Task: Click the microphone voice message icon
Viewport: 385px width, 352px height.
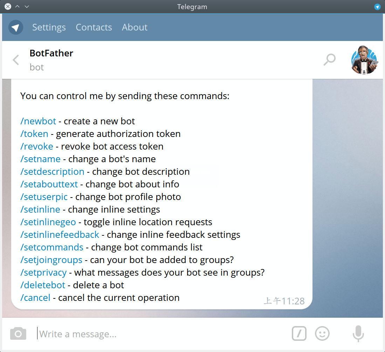Action: tap(358, 333)
